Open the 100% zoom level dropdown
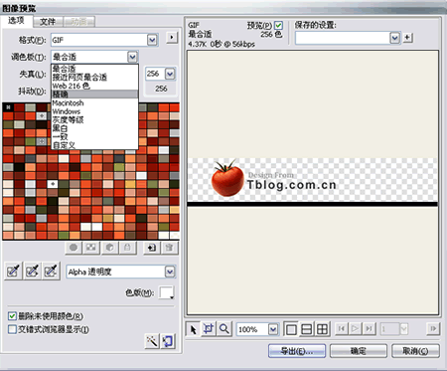This screenshot has height=371, width=447. click(273, 329)
